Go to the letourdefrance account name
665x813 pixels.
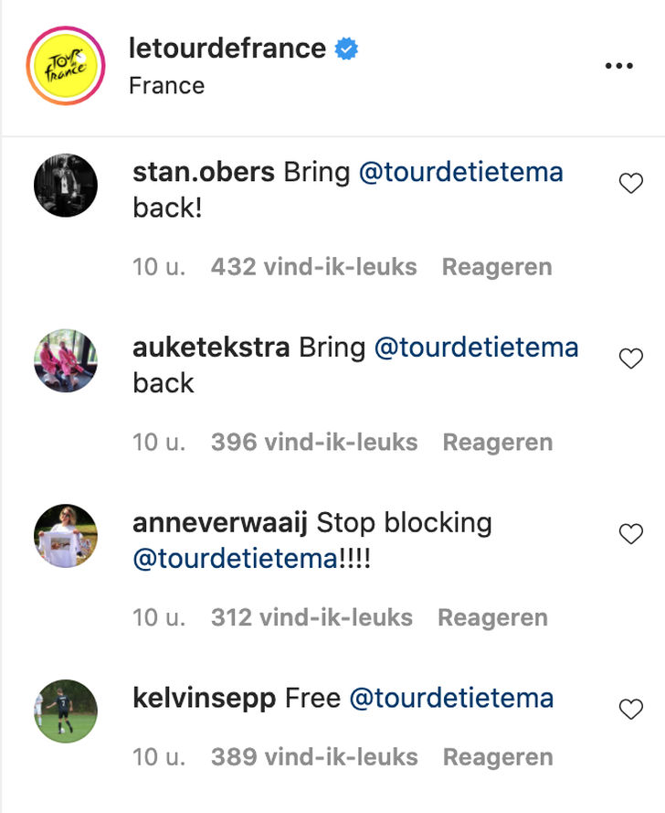[227, 48]
